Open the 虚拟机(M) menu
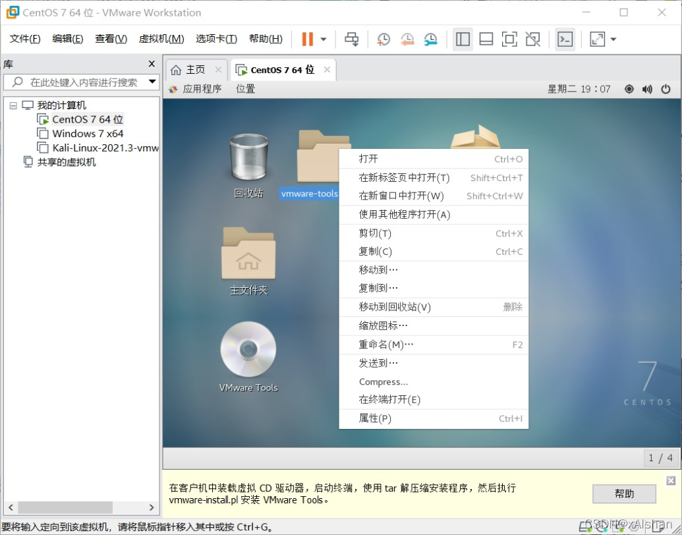 click(160, 38)
